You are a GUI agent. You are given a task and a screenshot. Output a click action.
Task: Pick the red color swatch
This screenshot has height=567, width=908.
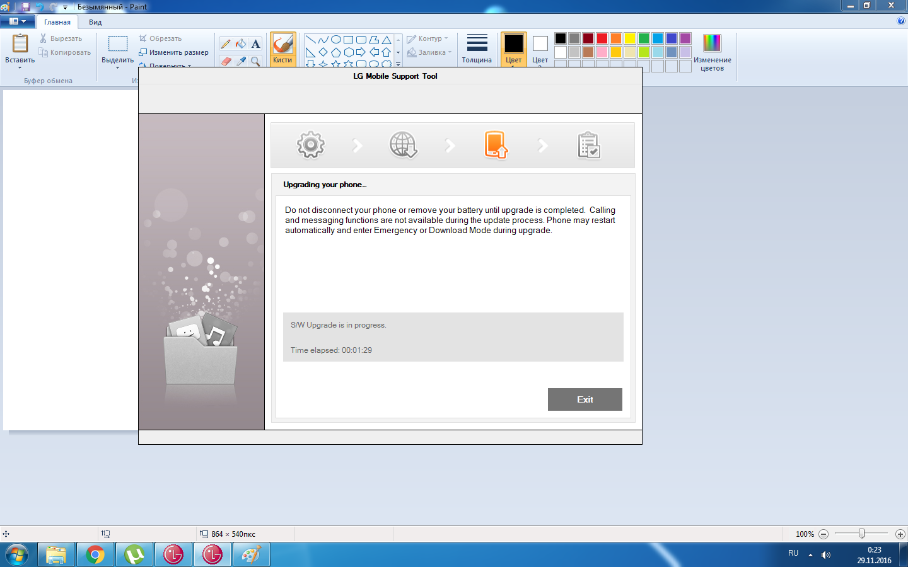(x=602, y=38)
